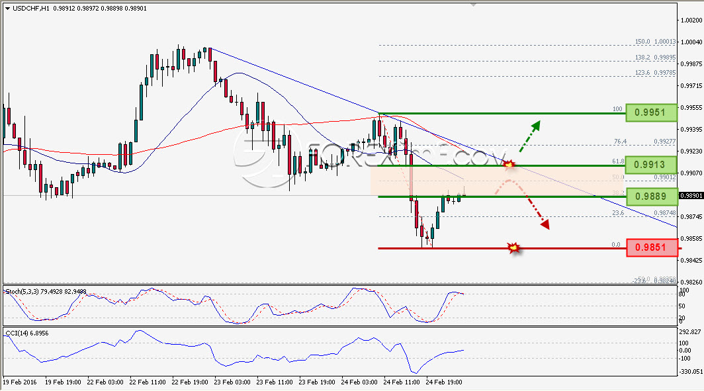Image resolution: width=704 pixels, height=391 pixels.
Task: Click the Stoch(5,3,3) indicator label
Action: click(22, 292)
